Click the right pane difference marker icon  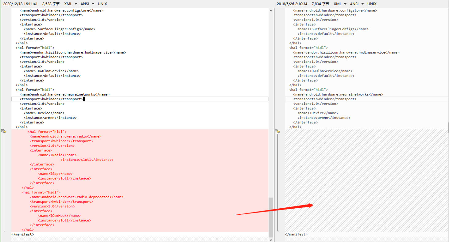(277, 131)
